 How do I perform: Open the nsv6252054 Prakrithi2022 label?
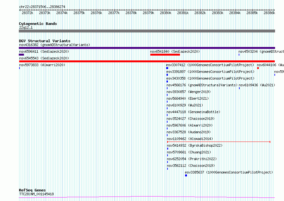(192, 159)
